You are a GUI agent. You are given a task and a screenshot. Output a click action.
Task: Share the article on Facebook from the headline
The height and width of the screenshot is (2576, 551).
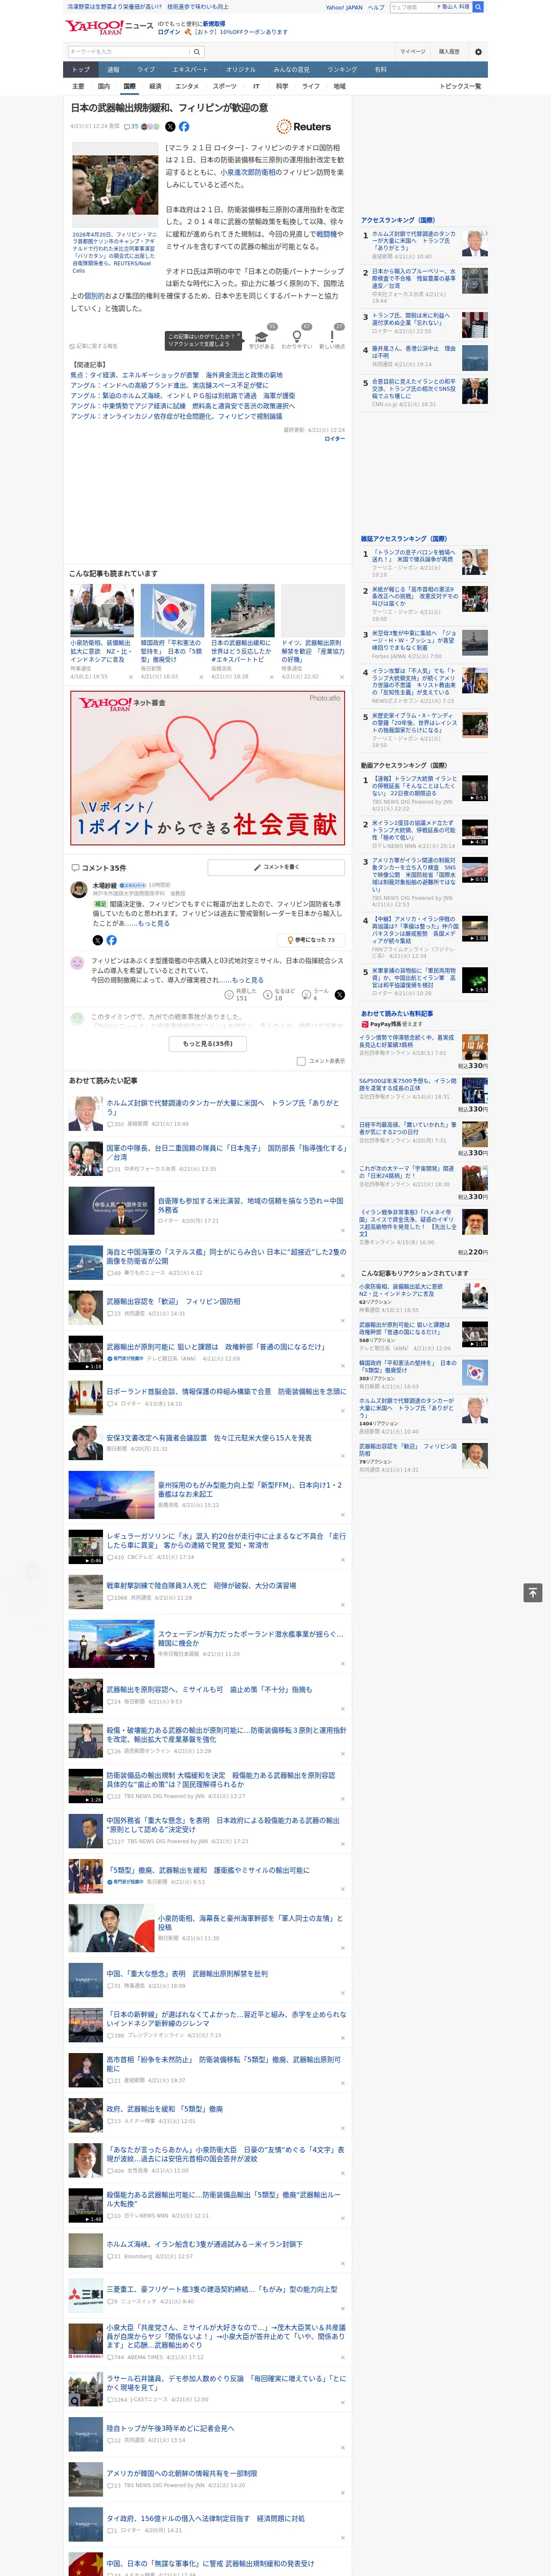click(184, 127)
